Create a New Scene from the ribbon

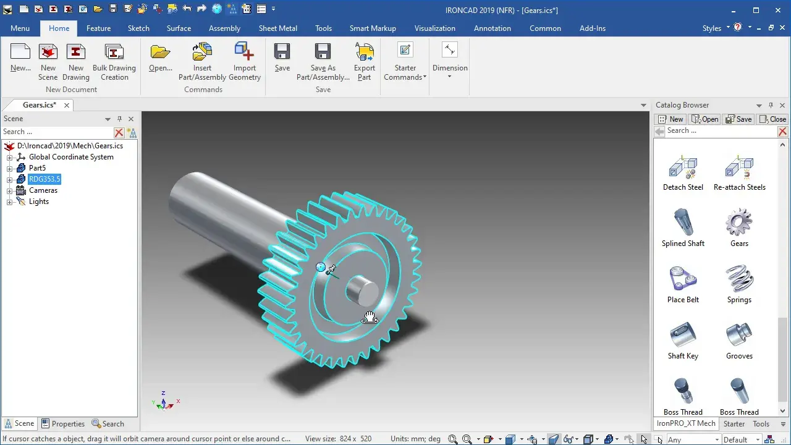(48, 62)
